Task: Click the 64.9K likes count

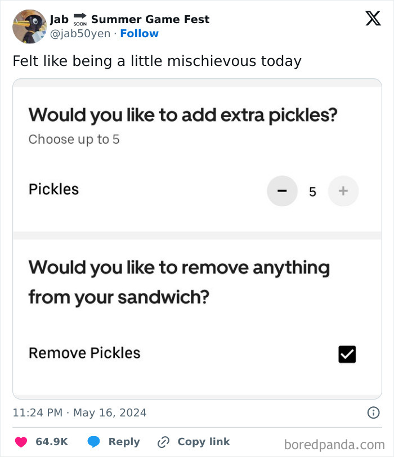Action: pyautogui.click(x=52, y=442)
